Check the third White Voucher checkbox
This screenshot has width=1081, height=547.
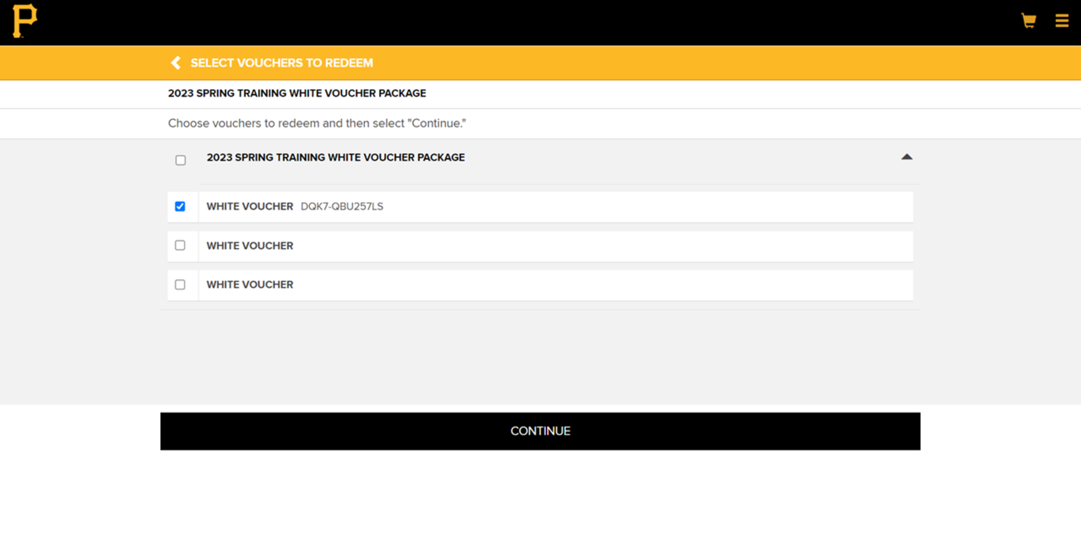point(181,285)
